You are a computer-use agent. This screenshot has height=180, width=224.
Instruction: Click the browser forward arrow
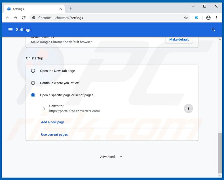pyautogui.click(x=16, y=18)
